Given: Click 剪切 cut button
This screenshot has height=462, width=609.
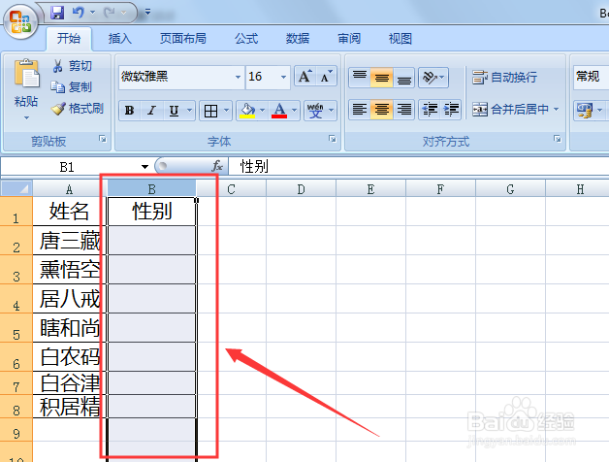Looking at the screenshot, I should click(73, 66).
